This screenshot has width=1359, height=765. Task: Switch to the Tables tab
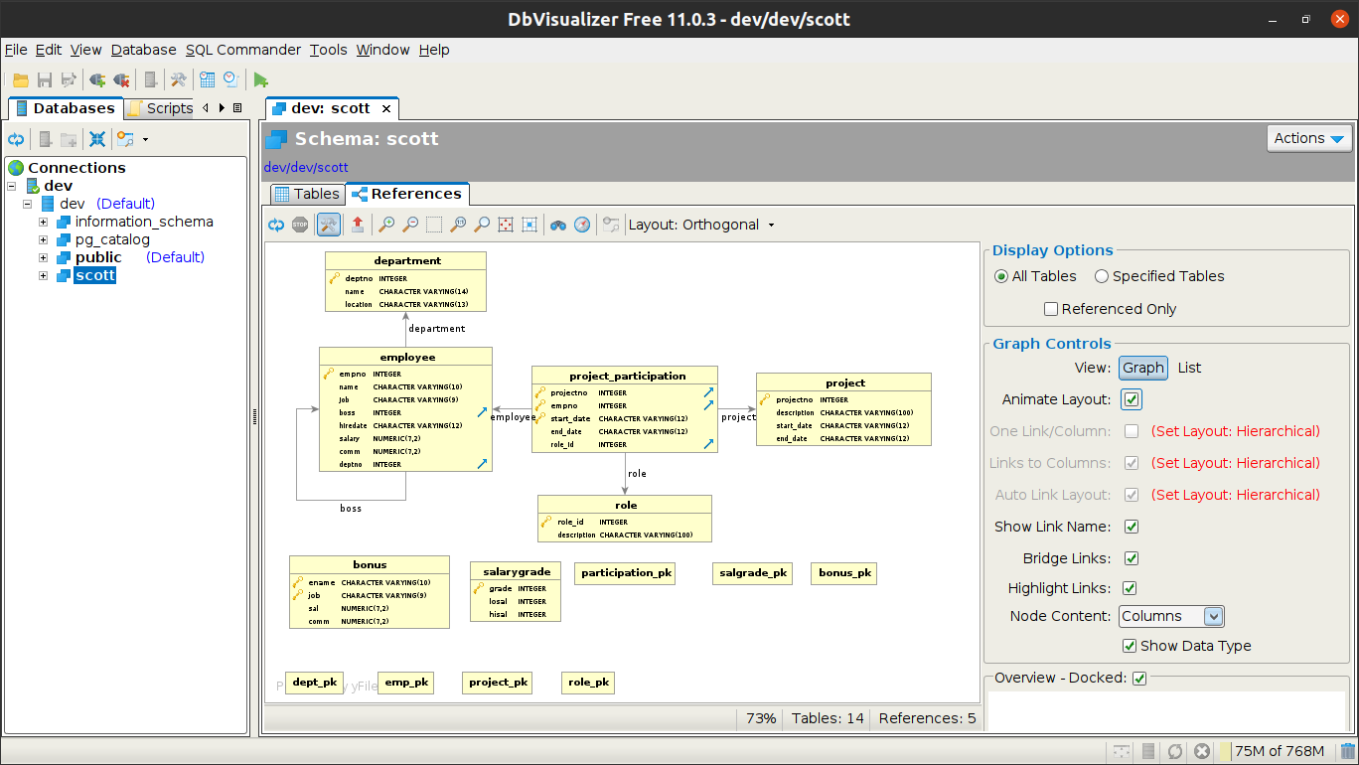click(x=308, y=194)
